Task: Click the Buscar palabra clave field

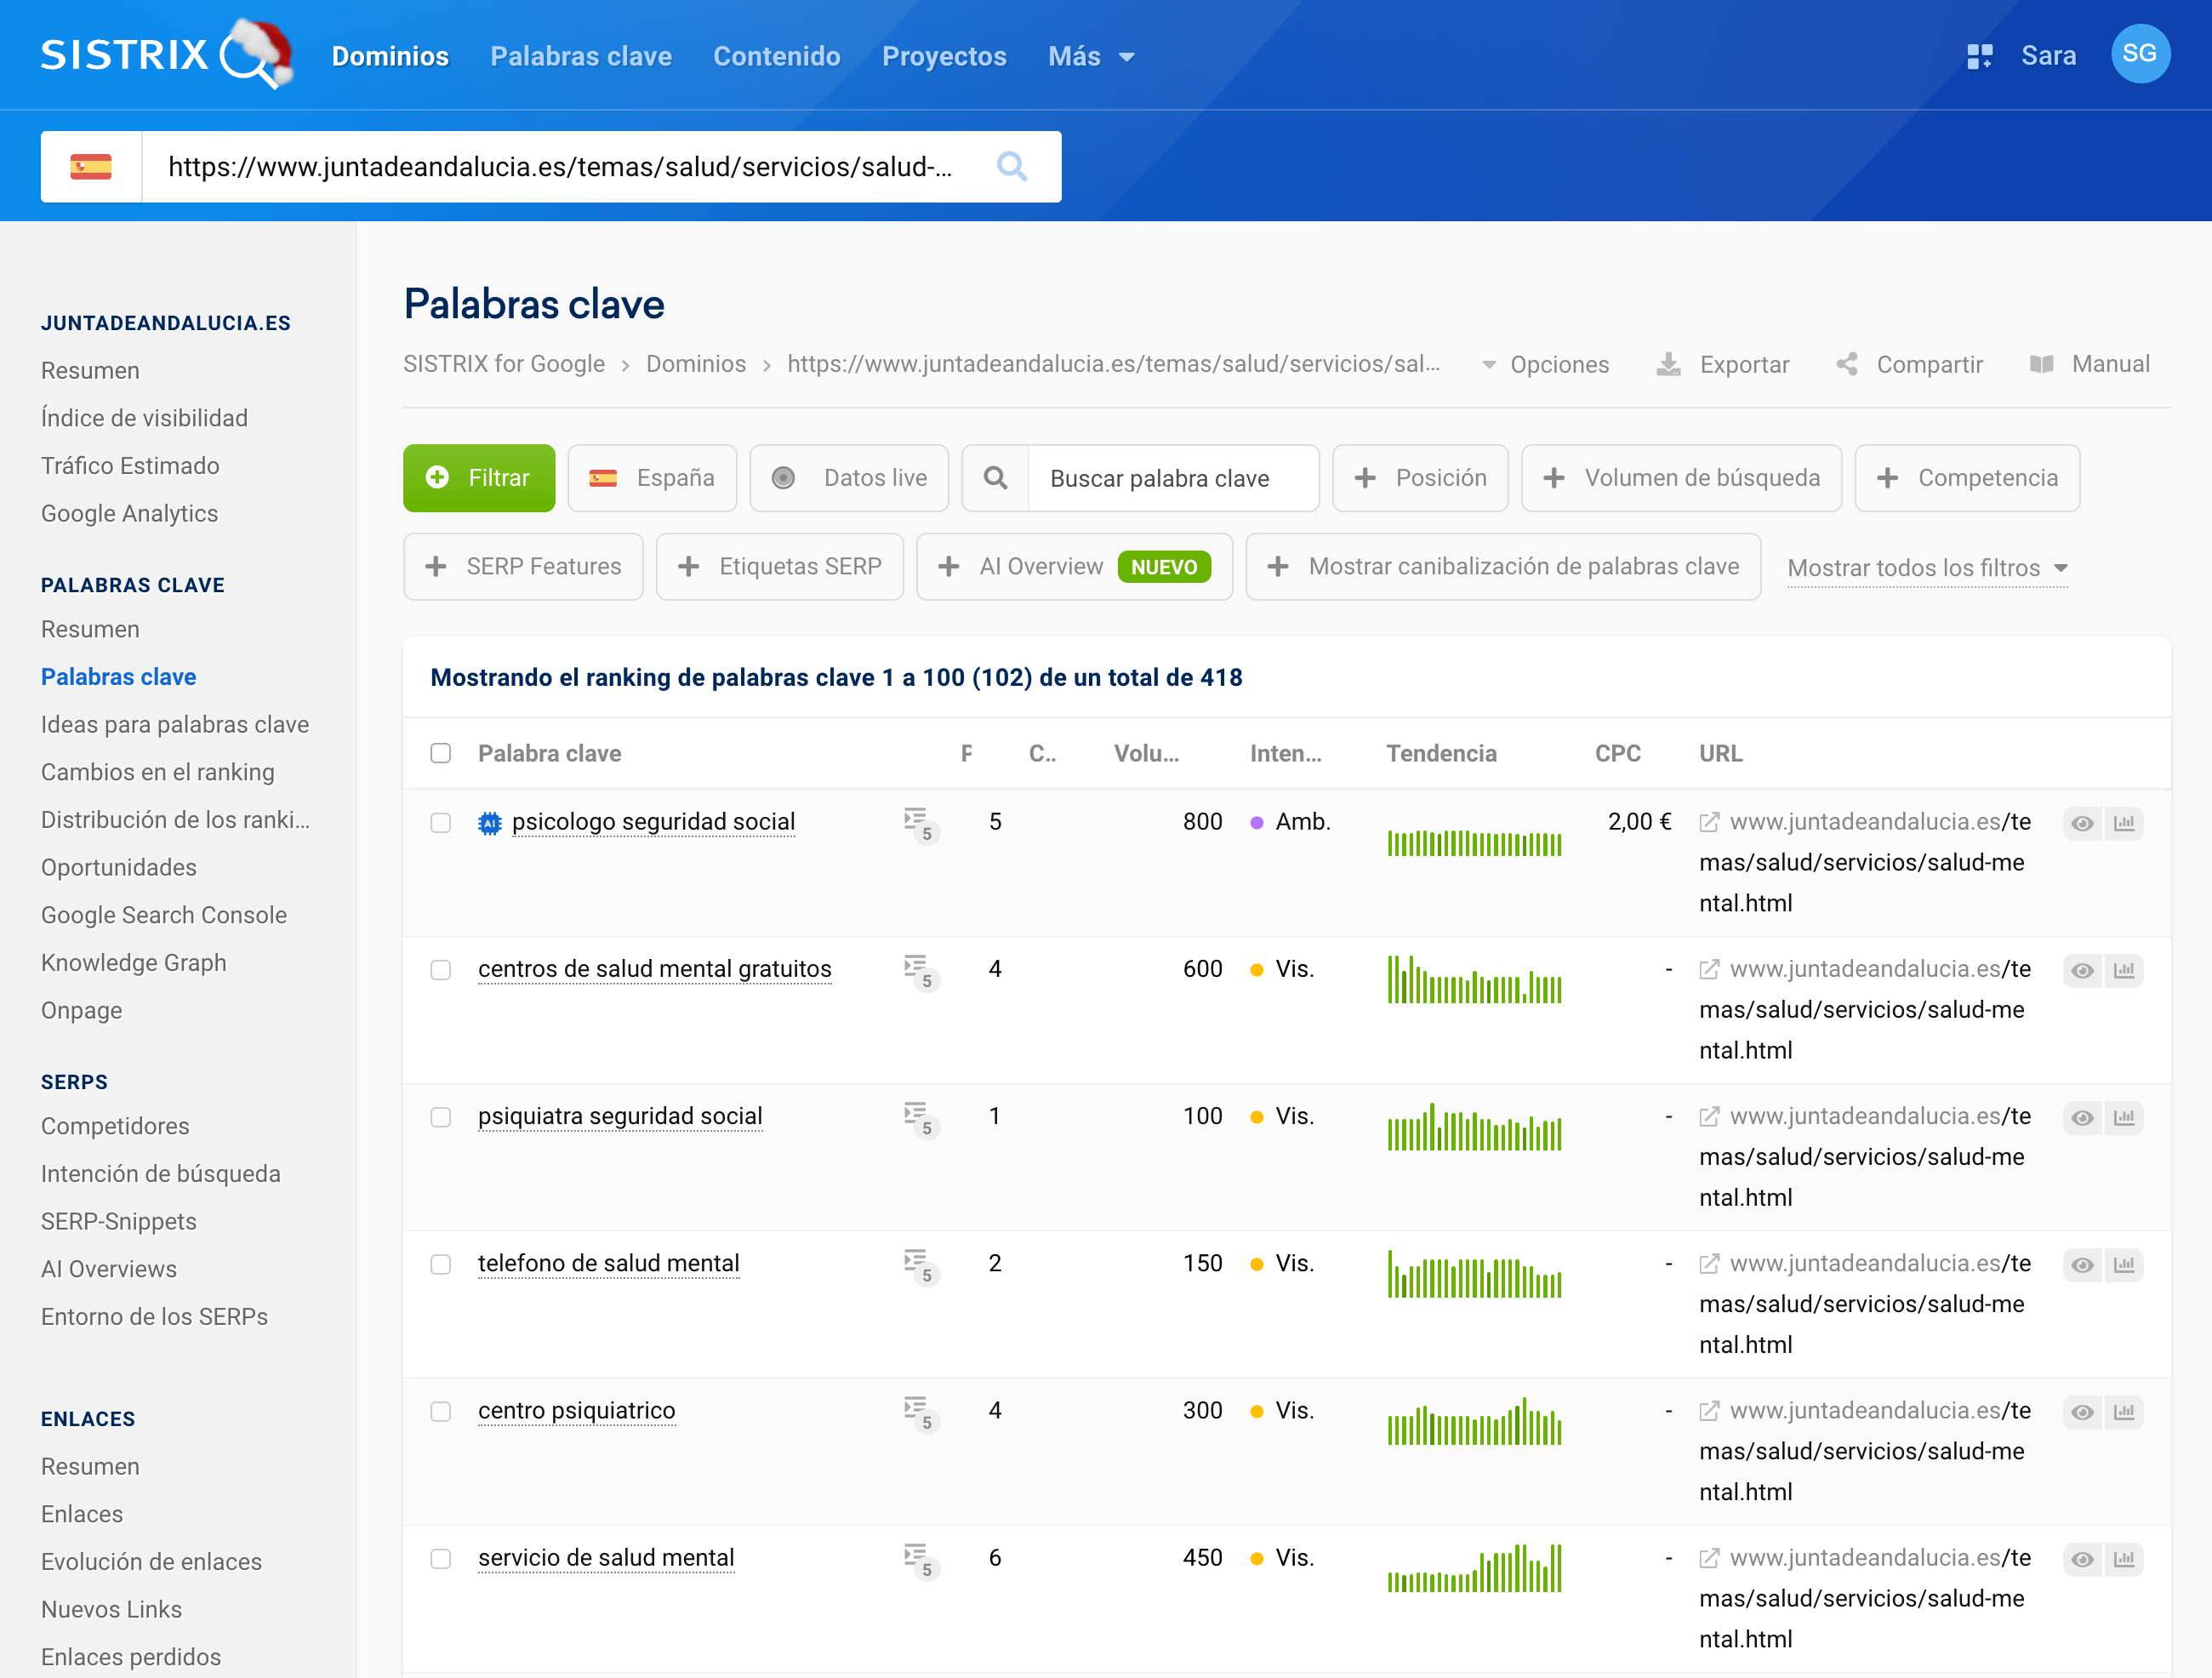Action: [x=1170, y=479]
